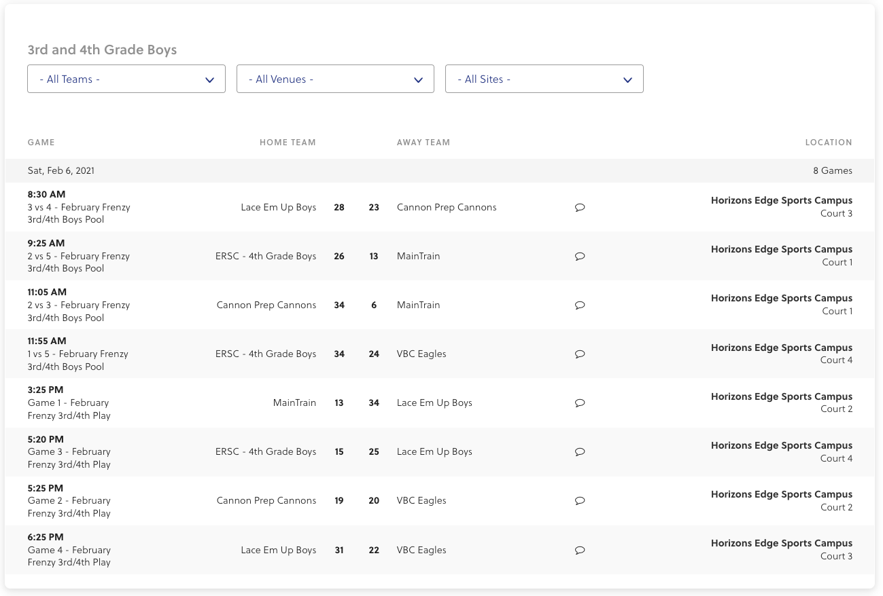Click home team MainTrain in 3:25 PM row
The height and width of the screenshot is (596, 883).
(x=294, y=403)
